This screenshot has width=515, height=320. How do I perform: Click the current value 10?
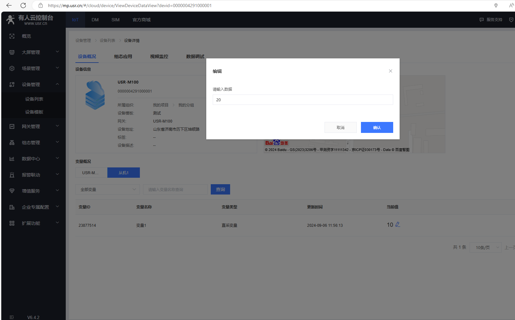click(x=390, y=225)
